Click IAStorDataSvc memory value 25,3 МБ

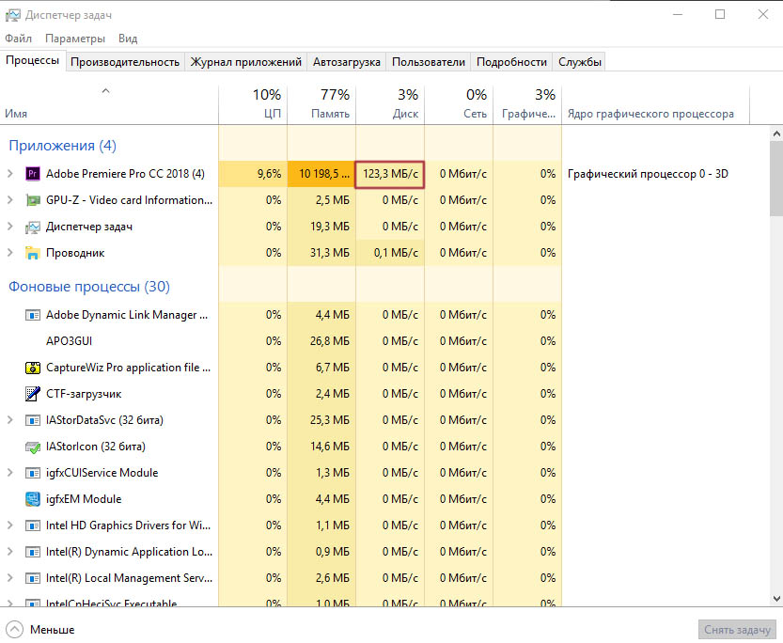tap(321, 420)
